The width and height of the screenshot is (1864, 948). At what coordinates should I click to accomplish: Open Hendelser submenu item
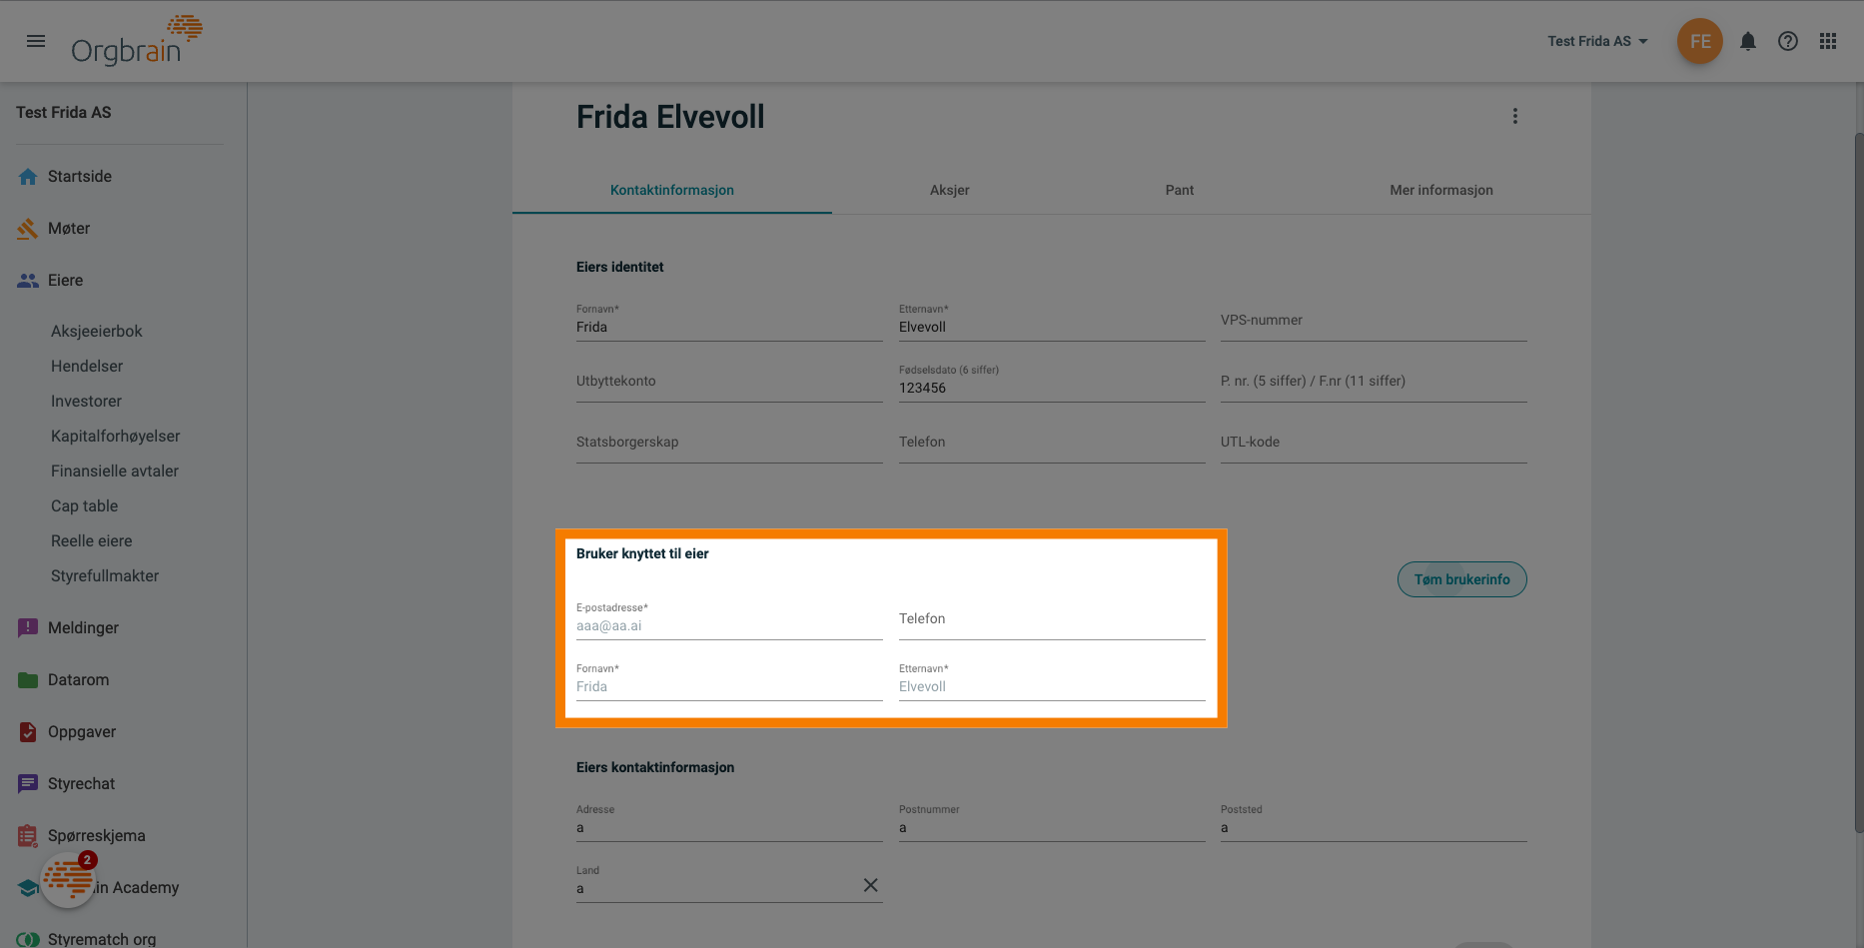coord(87,367)
